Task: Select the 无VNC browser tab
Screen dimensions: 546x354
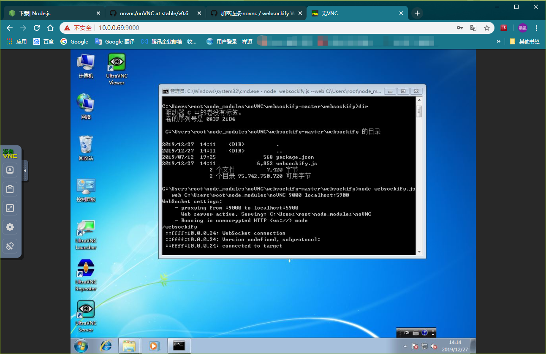Action: [357, 13]
